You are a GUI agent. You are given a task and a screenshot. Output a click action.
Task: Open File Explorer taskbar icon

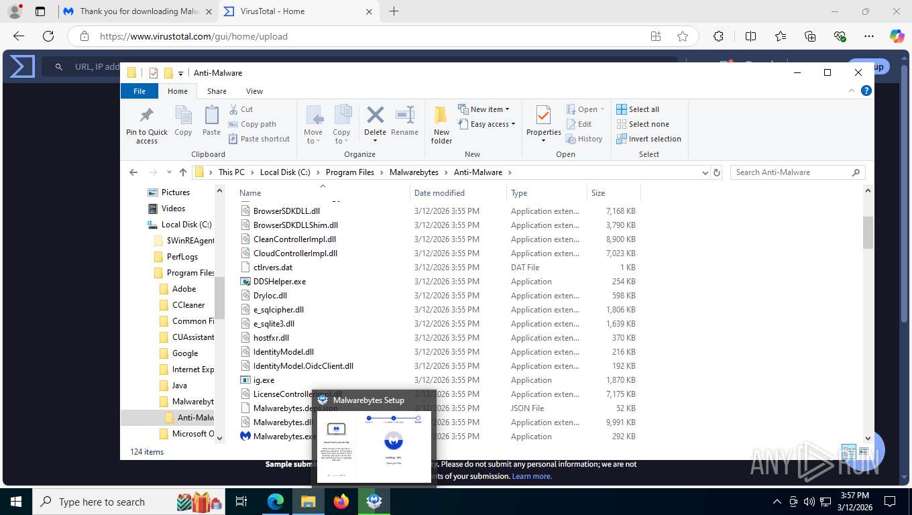point(308,502)
